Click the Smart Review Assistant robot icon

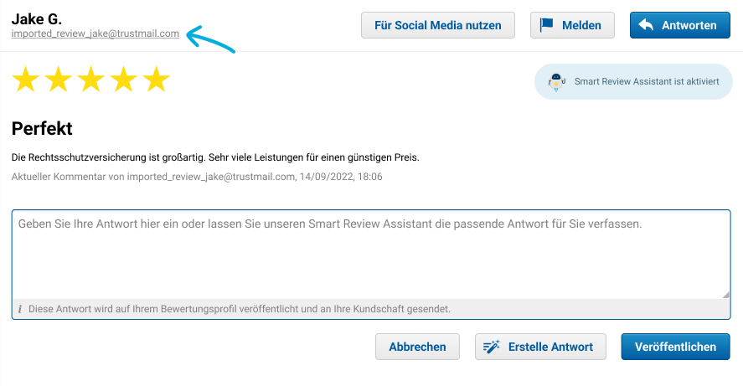(x=555, y=82)
